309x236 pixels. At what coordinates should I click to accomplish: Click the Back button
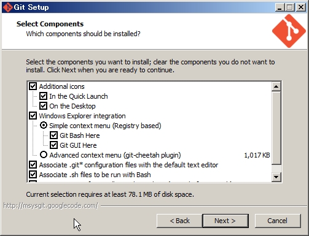coord(179,221)
